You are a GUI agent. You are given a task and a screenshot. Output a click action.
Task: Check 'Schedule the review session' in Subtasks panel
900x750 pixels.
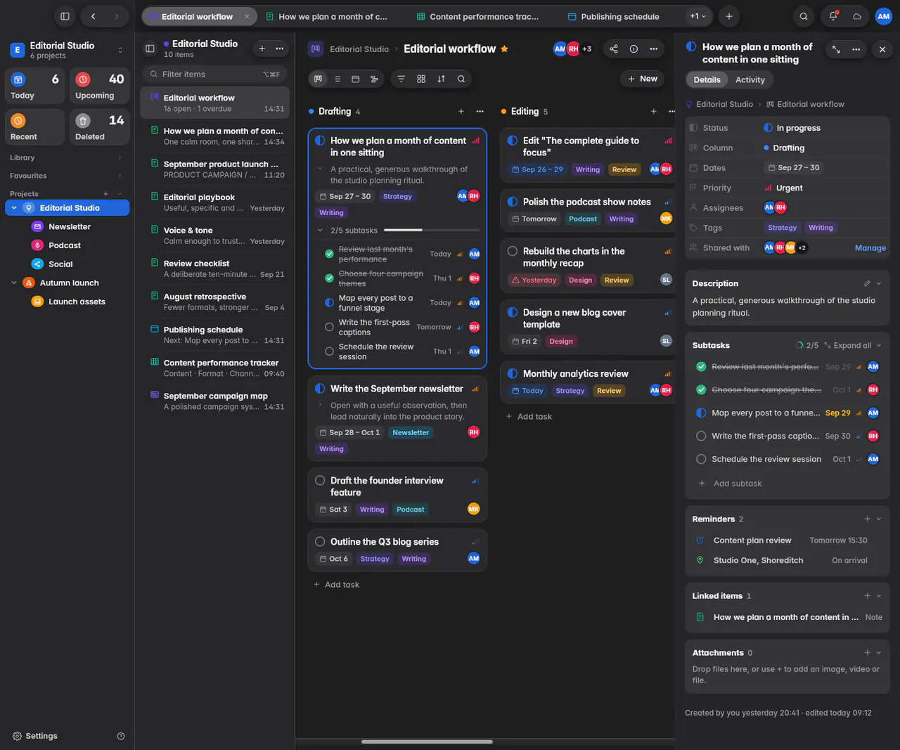point(701,459)
